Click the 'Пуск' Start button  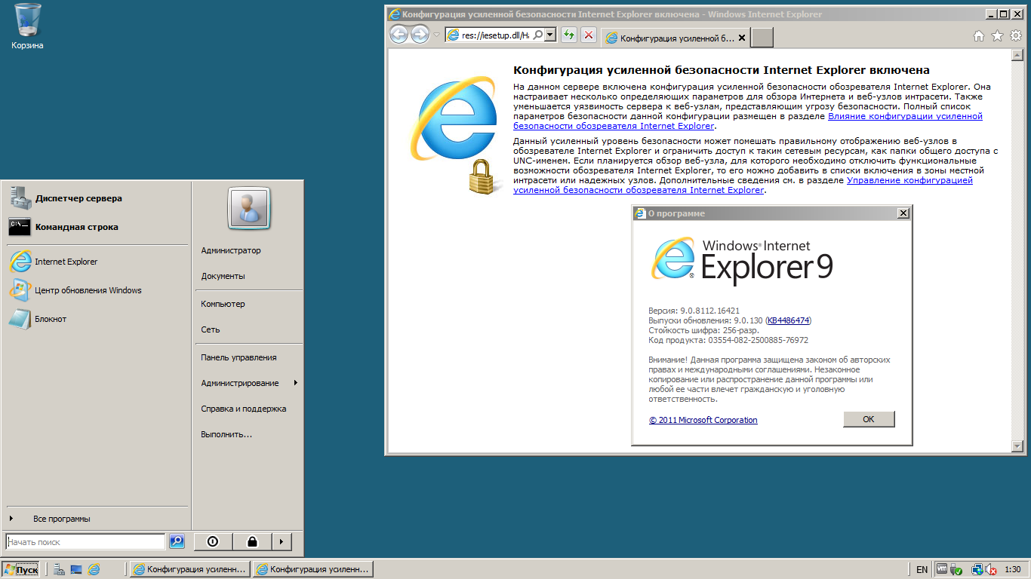[x=21, y=569]
